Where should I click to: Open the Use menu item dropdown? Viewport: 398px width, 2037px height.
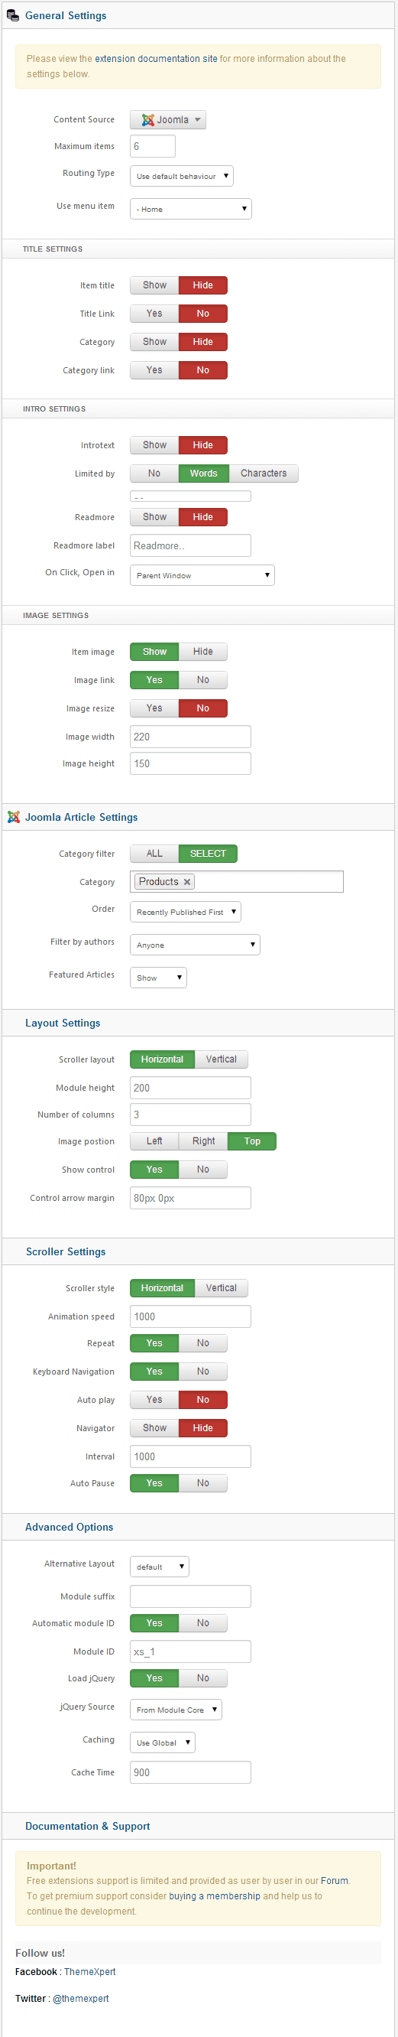[x=191, y=209]
